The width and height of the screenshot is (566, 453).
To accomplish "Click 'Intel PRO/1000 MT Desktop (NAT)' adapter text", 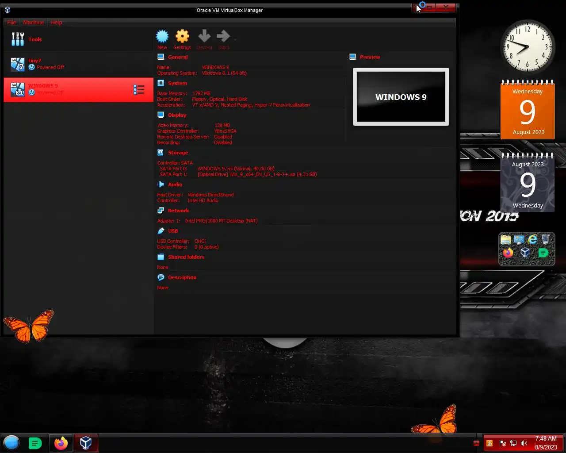I will pos(221,221).
